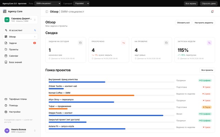Screen dimensions: 220x137
Task: Open the Сценарий Populated dropdown
Action: [81, 3]
